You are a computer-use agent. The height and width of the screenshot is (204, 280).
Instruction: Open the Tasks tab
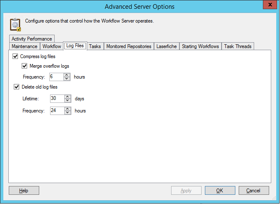pyautogui.click(x=95, y=46)
